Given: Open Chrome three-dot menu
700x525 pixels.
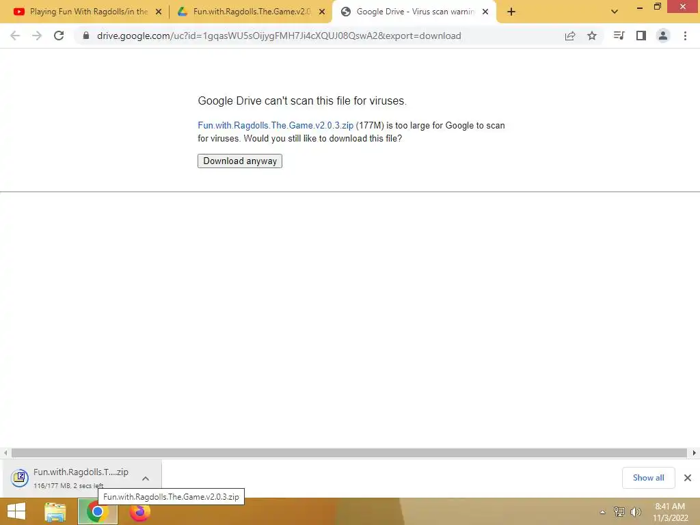Looking at the screenshot, I should 685,36.
